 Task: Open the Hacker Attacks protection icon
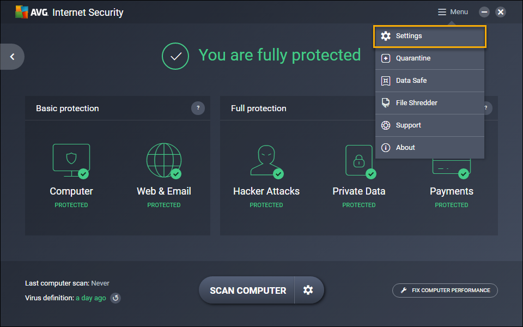[266, 160]
